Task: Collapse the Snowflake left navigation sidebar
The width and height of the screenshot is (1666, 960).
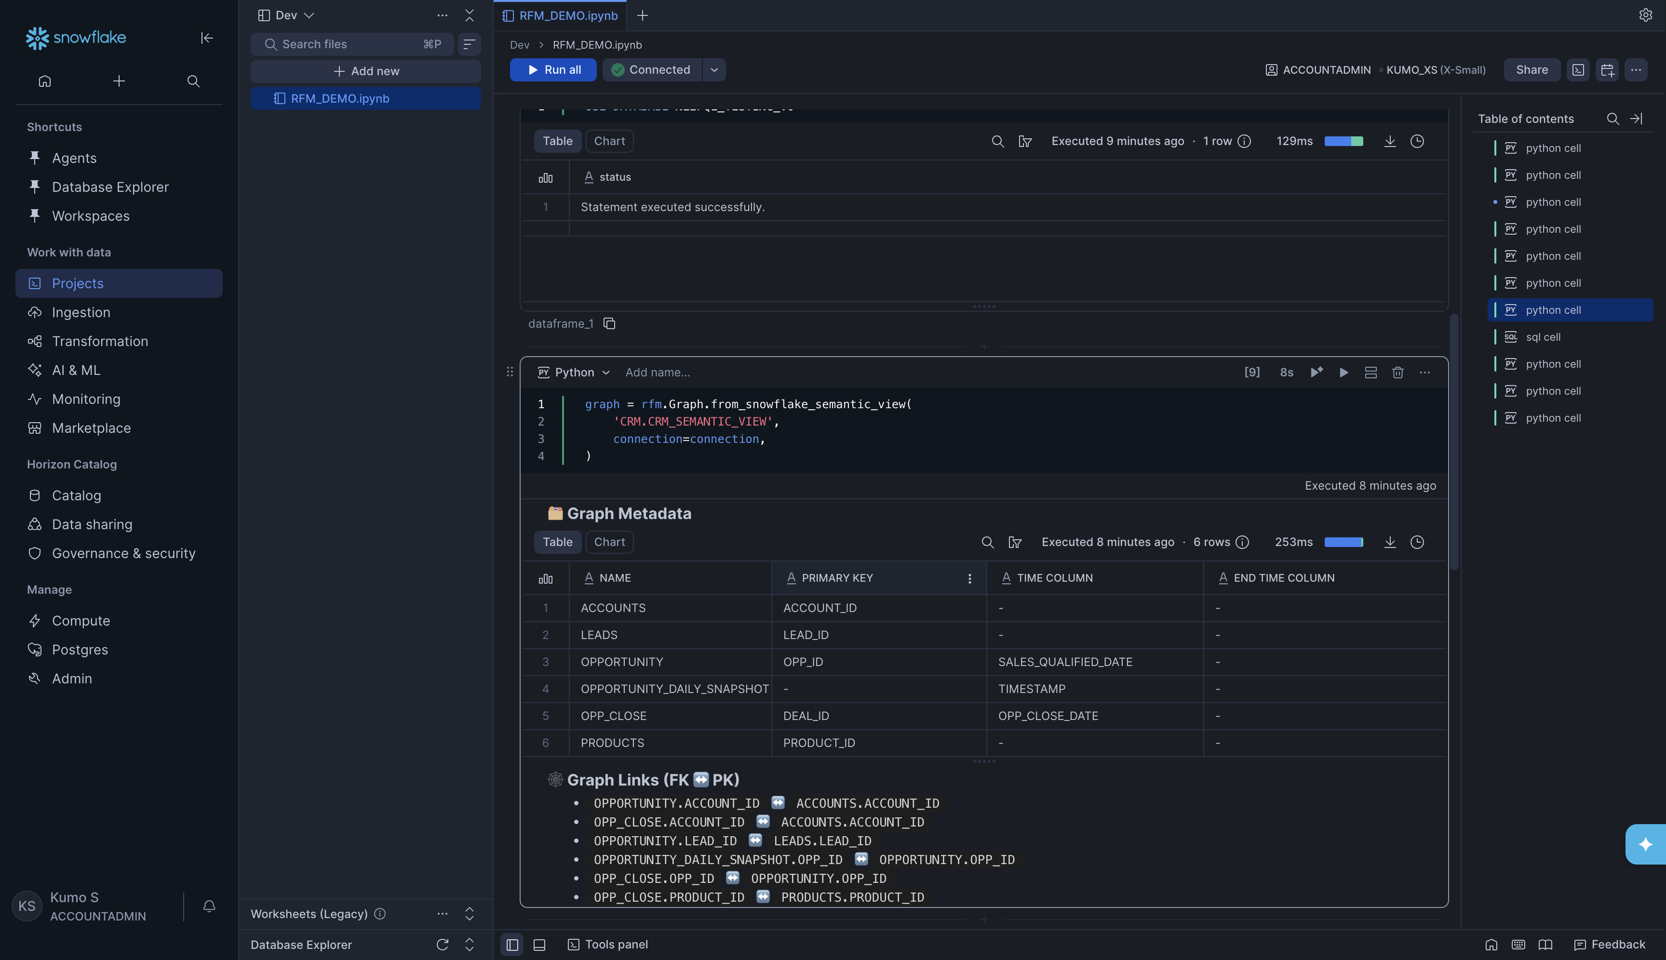Action: (206, 38)
